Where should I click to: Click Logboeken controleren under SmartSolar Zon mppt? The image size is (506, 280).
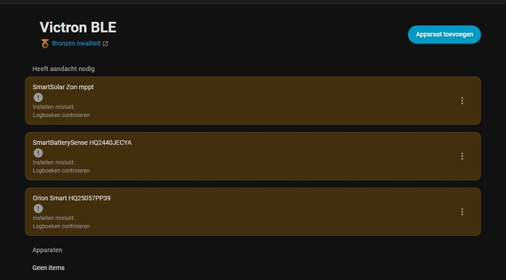coord(61,115)
